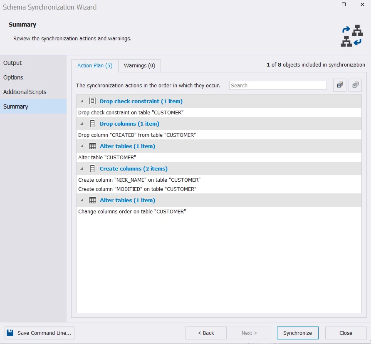Collapse the Create columns group
Image resolution: width=371 pixels, height=344 pixels.
(x=82, y=169)
